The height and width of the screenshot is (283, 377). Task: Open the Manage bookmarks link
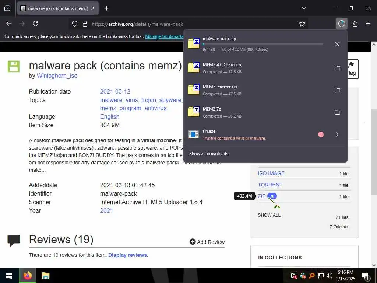tap(164, 36)
